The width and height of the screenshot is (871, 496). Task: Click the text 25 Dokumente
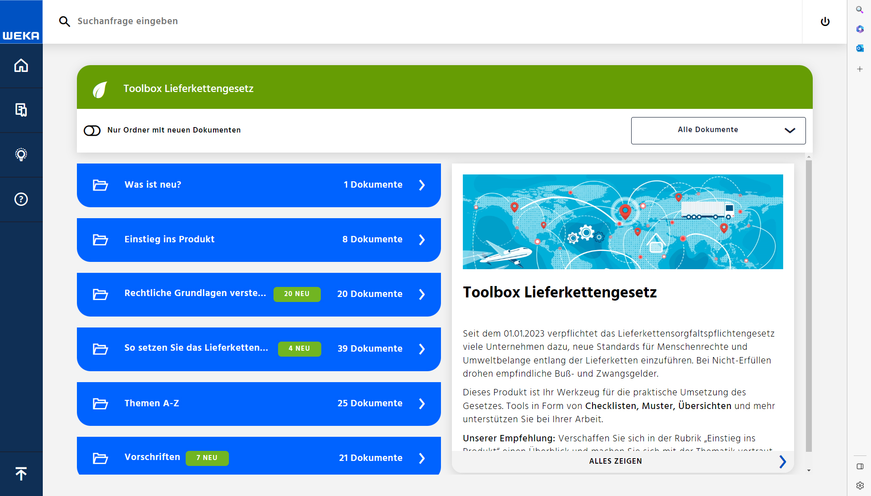click(370, 404)
